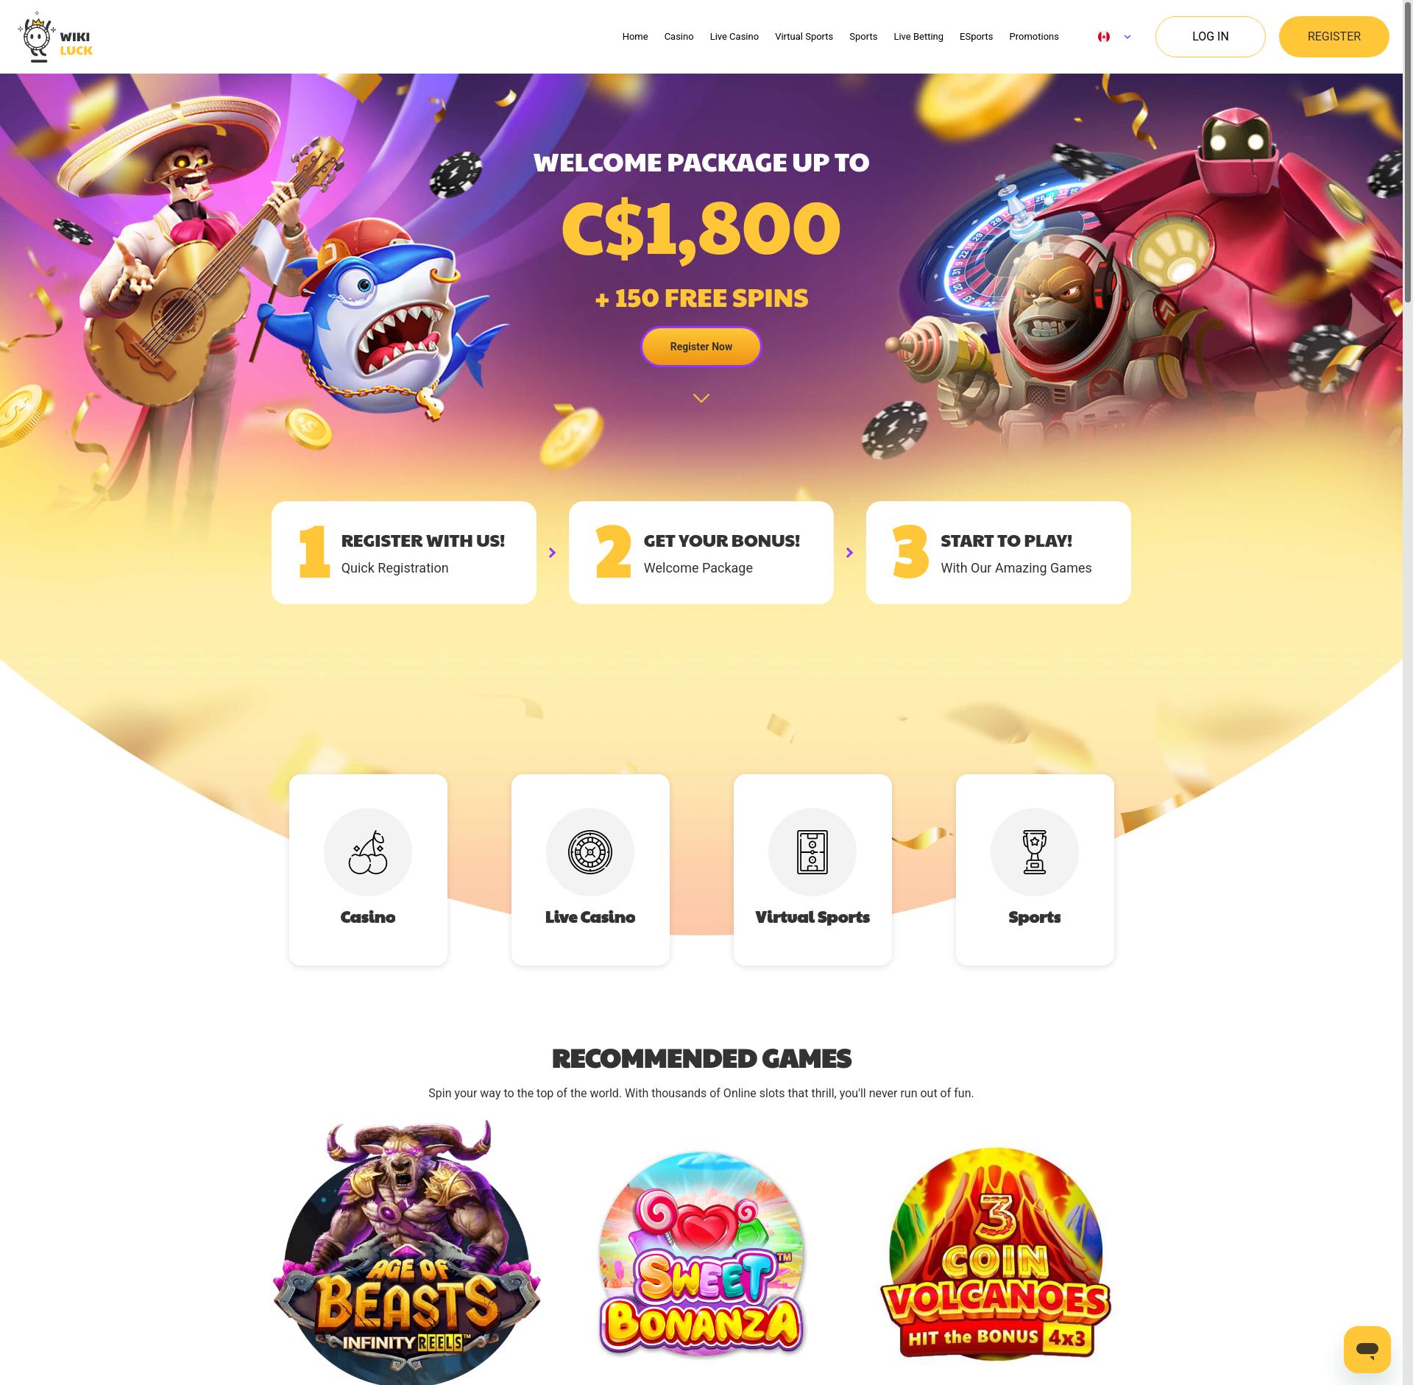The width and height of the screenshot is (1413, 1385).
Task: Go to Live Betting in navigation
Action: 918,37
